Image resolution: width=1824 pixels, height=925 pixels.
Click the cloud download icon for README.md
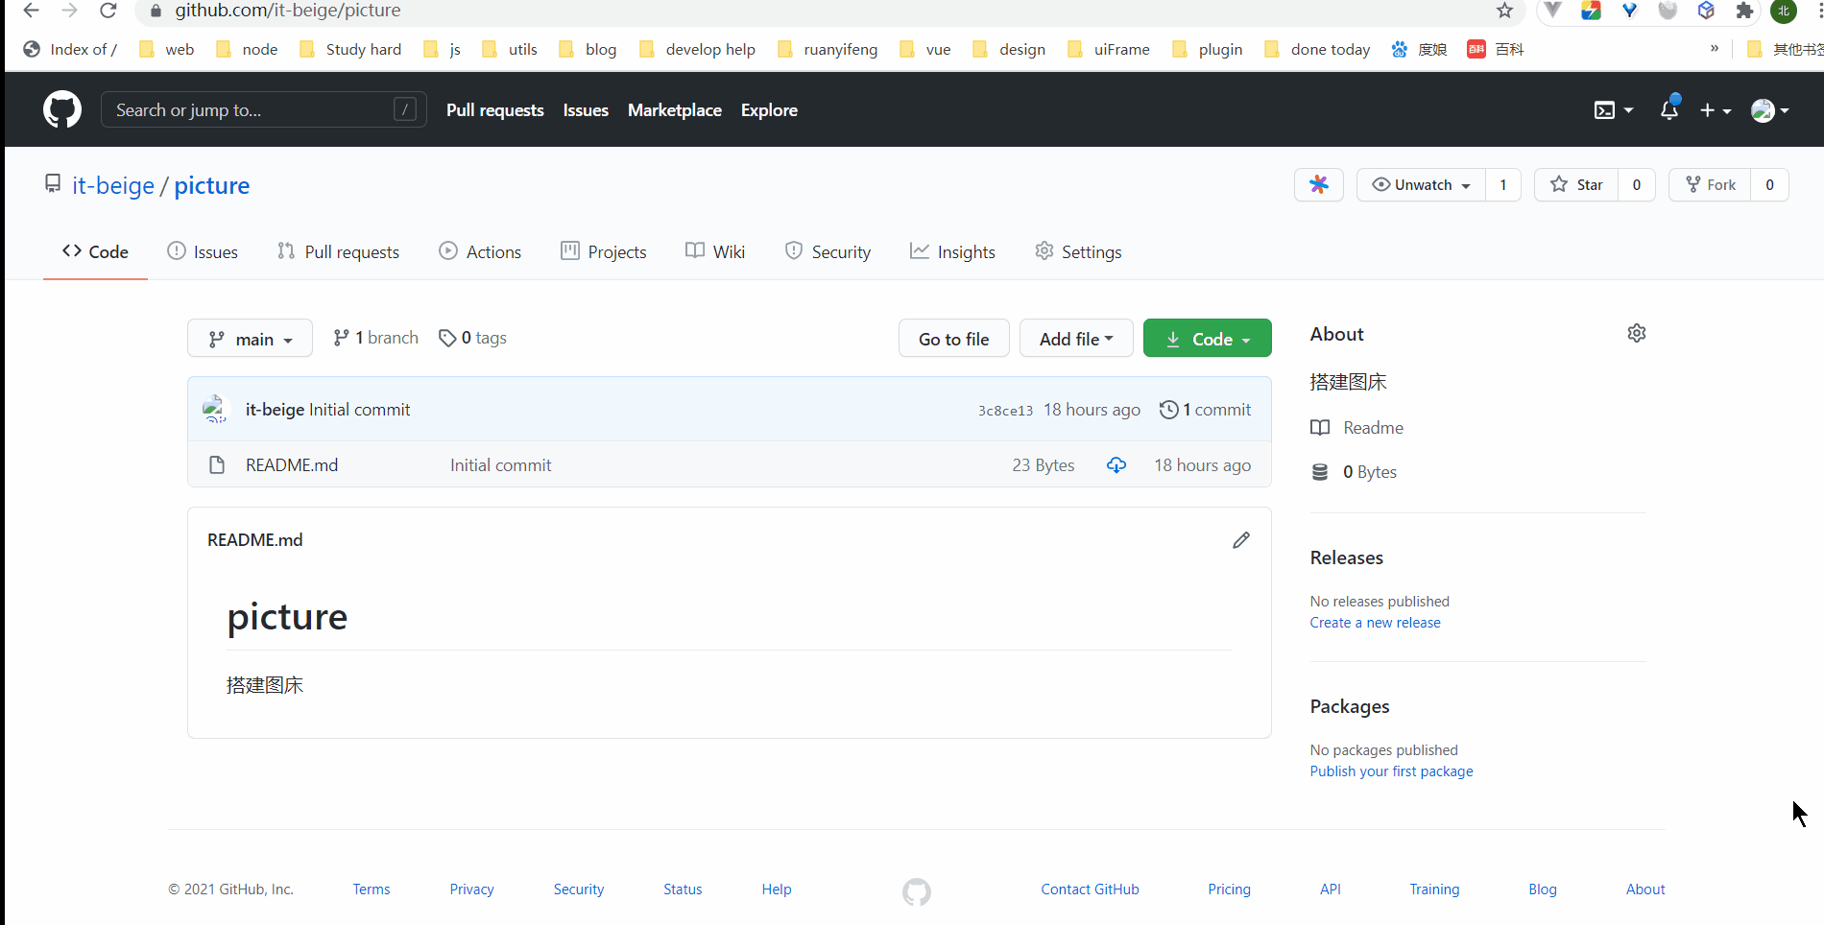coord(1116,464)
